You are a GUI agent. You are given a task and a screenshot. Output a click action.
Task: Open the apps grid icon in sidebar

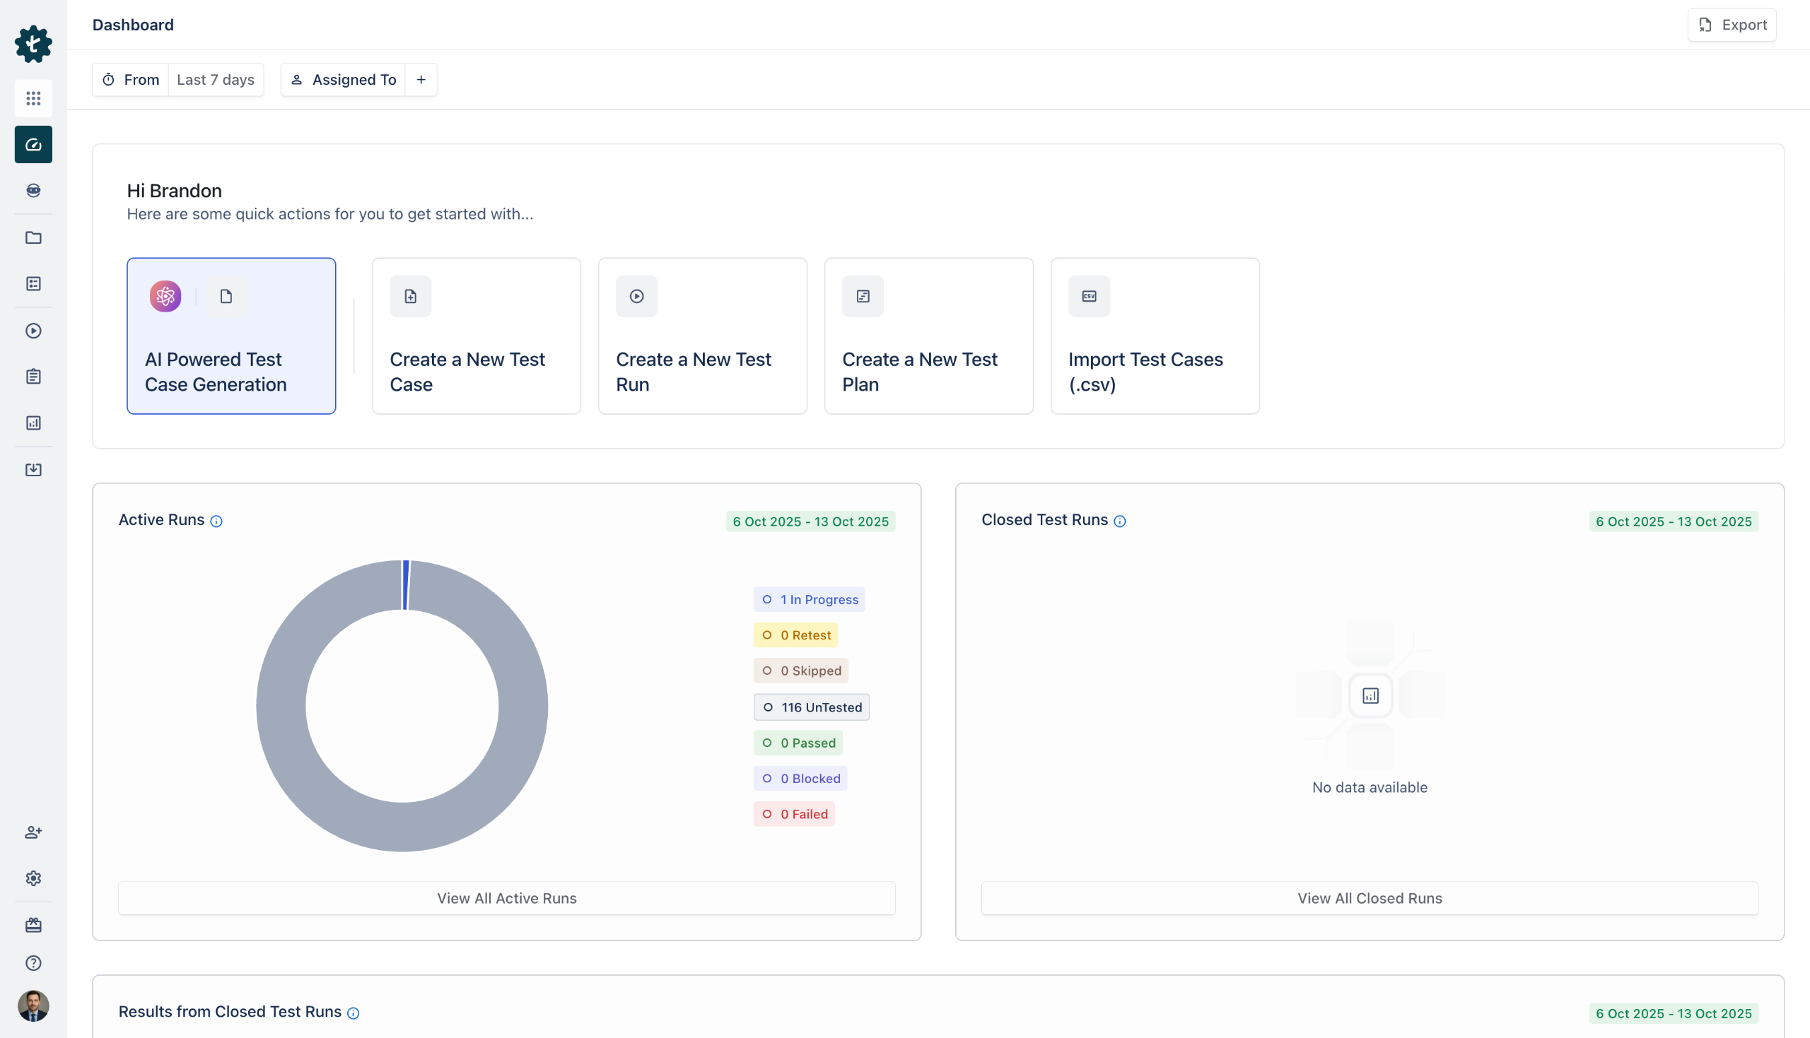[33, 98]
